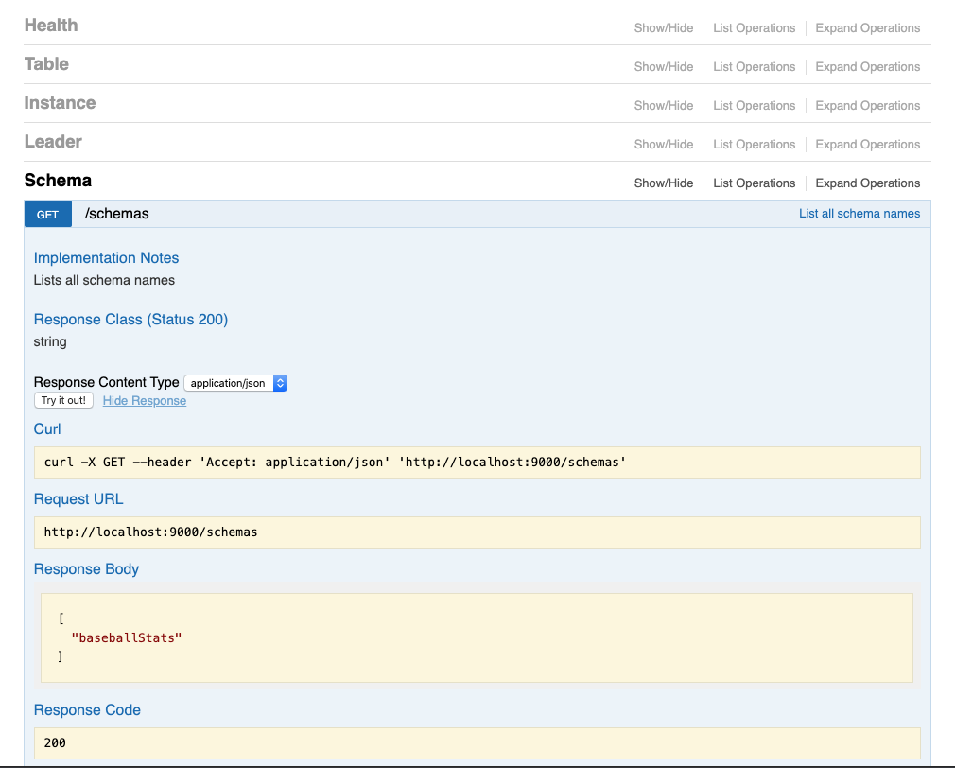This screenshot has width=955, height=768.
Task: Toggle Show/Hide for Health section
Action: pyautogui.click(x=663, y=28)
